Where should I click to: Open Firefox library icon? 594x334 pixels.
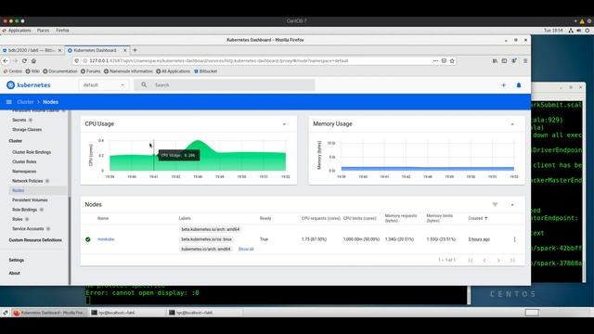coord(495,60)
